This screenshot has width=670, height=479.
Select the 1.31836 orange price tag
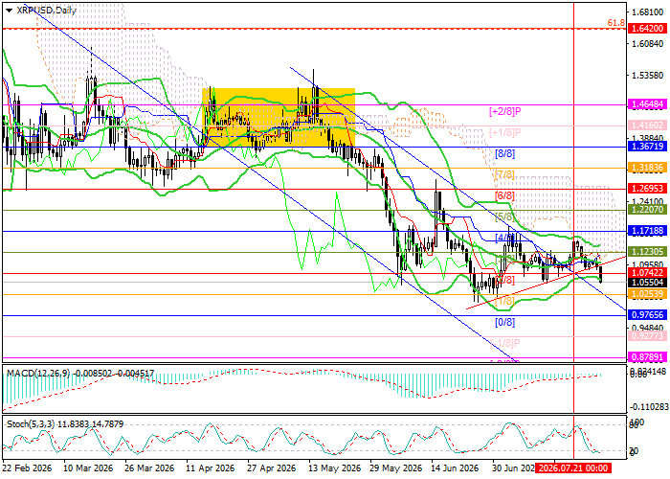pyautogui.click(x=647, y=168)
